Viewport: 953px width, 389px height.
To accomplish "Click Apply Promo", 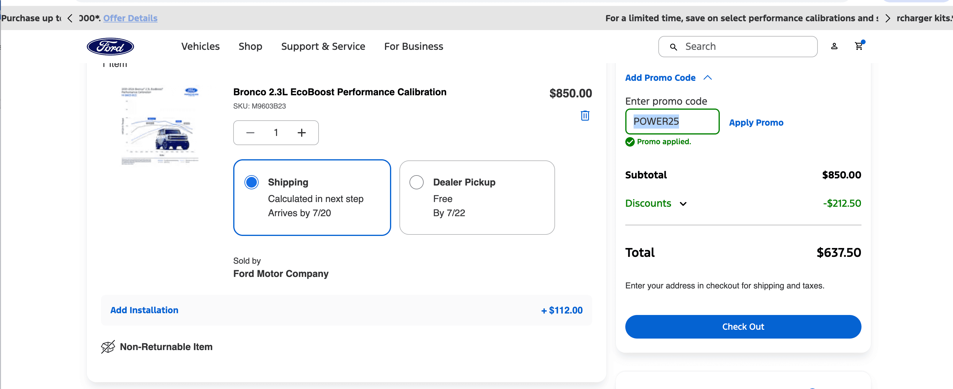I will coord(756,123).
